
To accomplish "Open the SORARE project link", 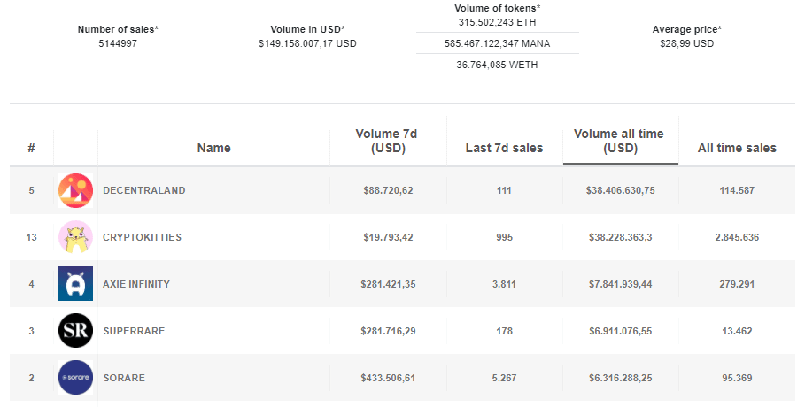I will pos(124,378).
